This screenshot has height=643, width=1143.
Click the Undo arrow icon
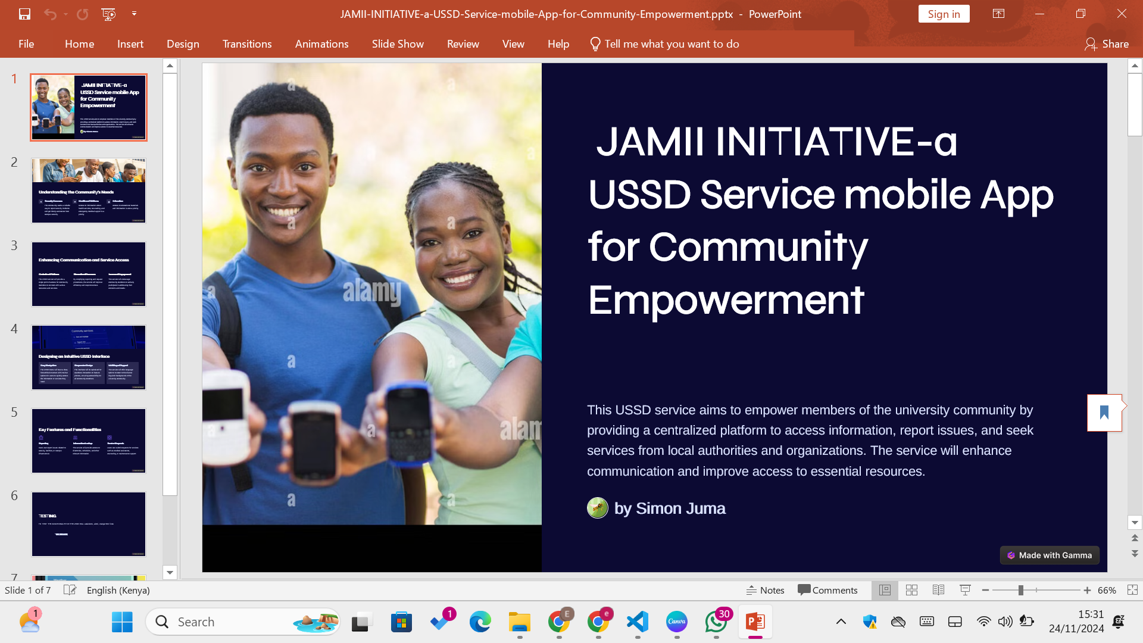(x=50, y=14)
